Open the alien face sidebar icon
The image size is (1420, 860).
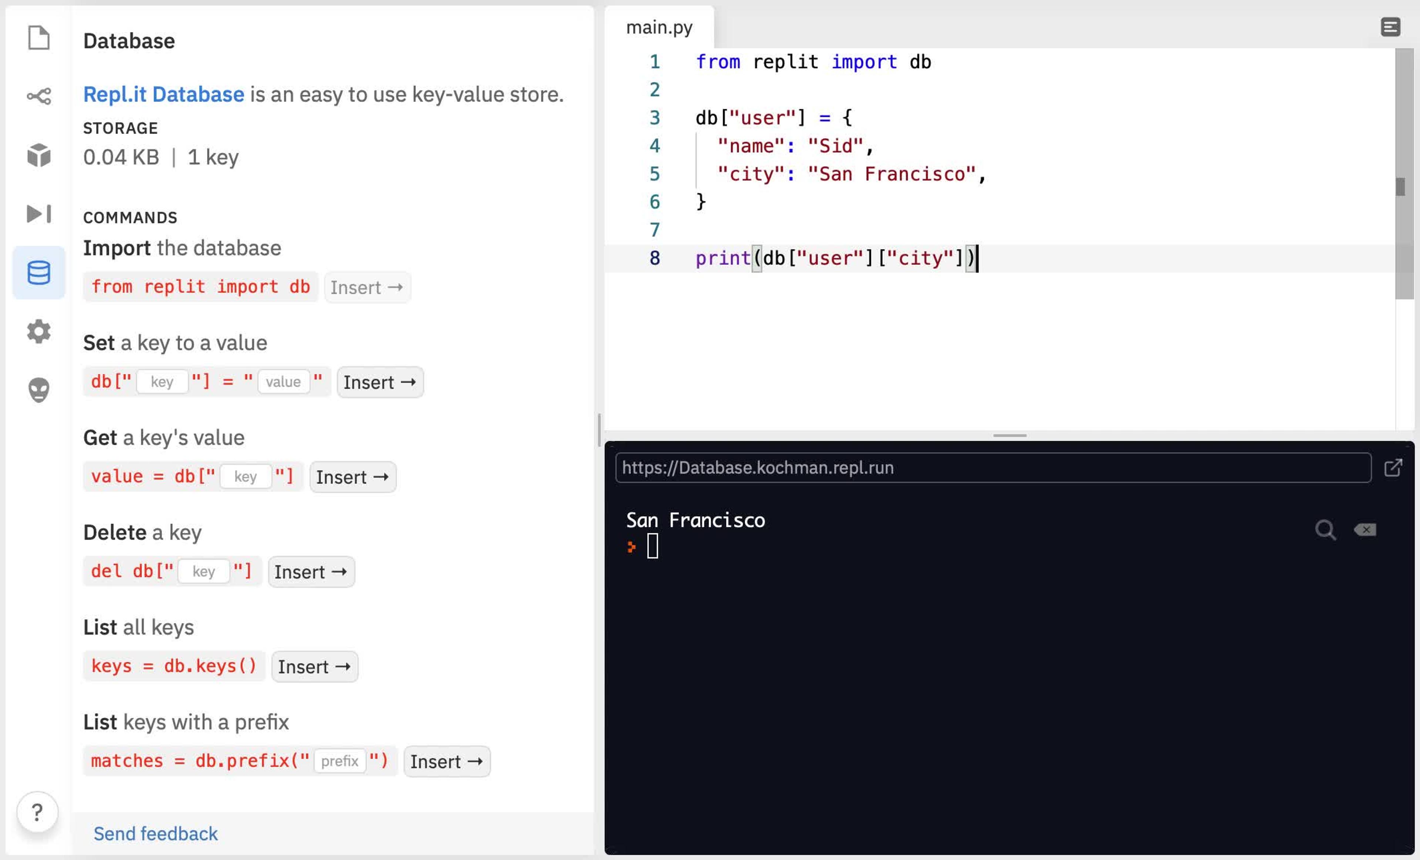coord(38,390)
